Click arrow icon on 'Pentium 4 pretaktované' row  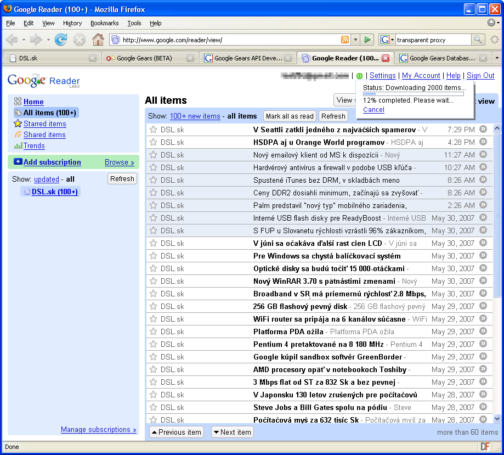tap(483, 344)
